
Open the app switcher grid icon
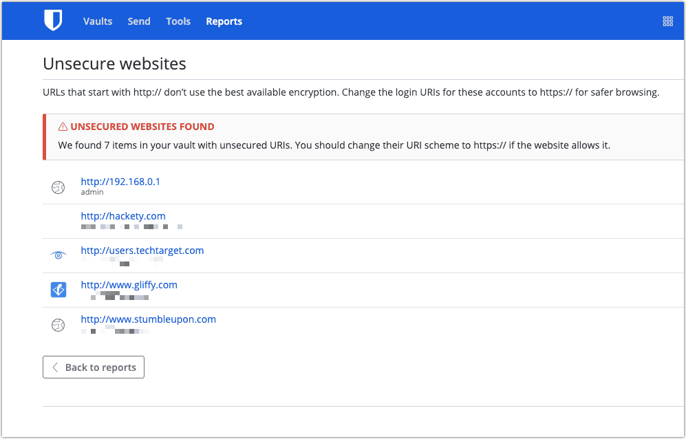tap(667, 21)
